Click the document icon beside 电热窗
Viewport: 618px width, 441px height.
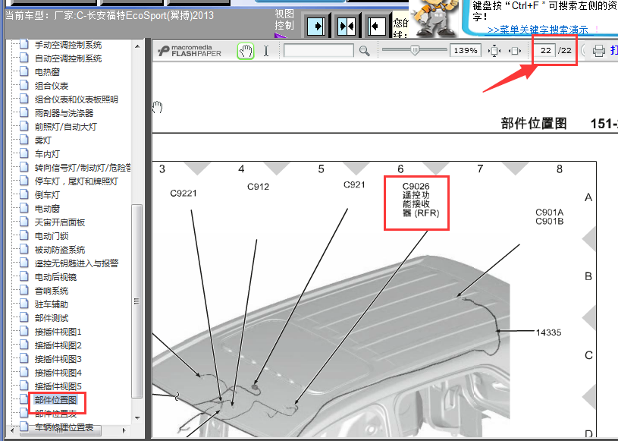pyautogui.click(x=24, y=71)
